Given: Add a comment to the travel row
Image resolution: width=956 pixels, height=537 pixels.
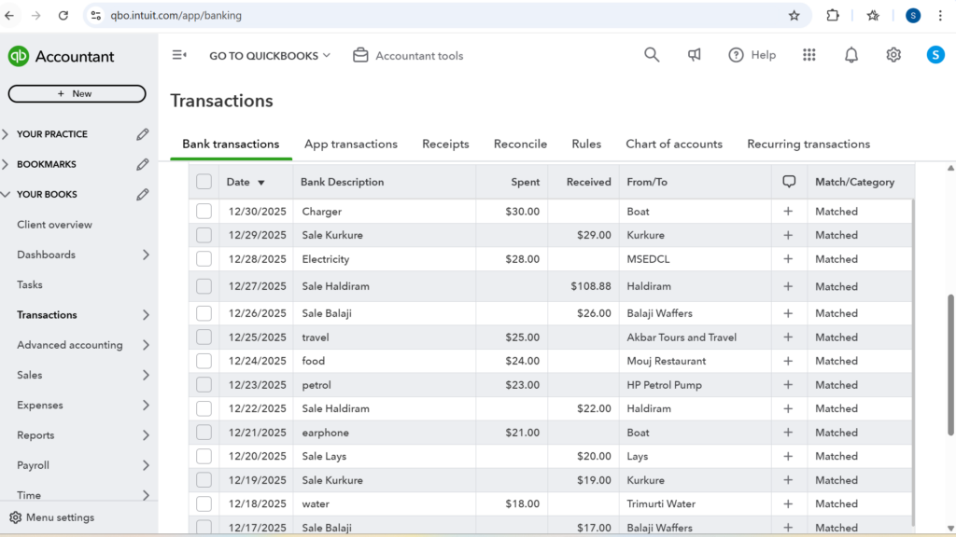Looking at the screenshot, I should [788, 337].
